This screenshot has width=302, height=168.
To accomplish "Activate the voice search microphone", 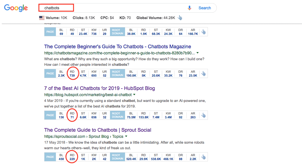I will (x=190, y=8).
